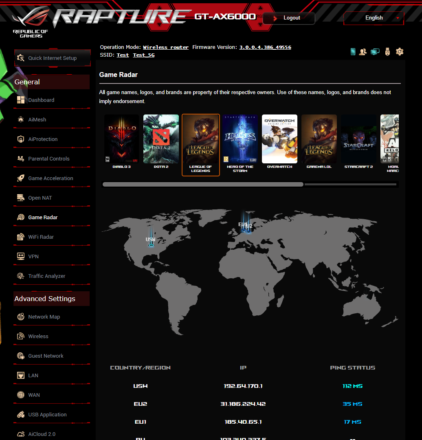This screenshot has width=422, height=440.
Task: Click the General section header
Action: click(52, 82)
